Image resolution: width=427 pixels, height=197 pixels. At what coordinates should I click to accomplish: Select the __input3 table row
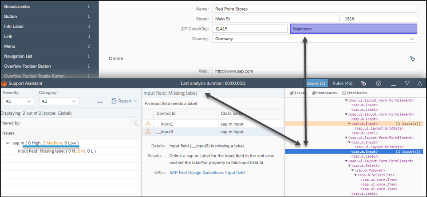click(213, 132)
